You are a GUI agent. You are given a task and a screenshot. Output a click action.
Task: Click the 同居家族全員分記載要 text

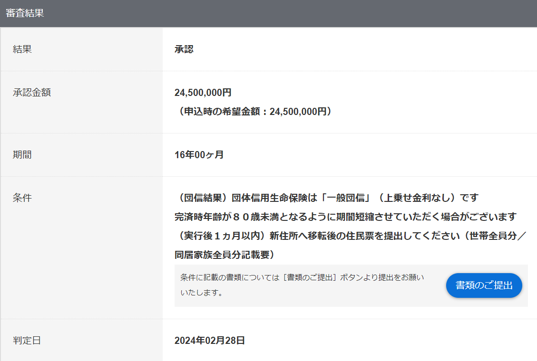[x=225, y=255]
